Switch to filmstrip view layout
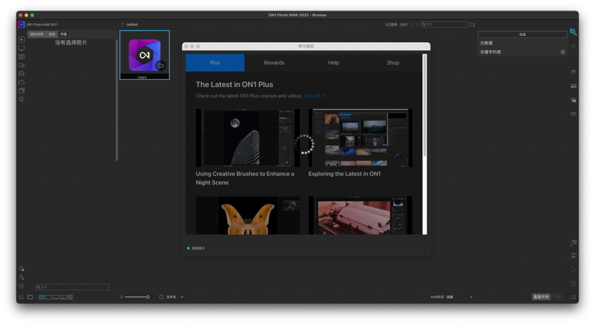 (56, 297)
